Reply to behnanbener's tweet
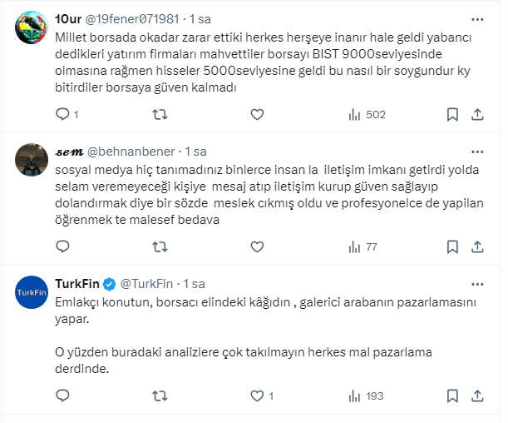 pyautogui.click(x=63, y=246)
